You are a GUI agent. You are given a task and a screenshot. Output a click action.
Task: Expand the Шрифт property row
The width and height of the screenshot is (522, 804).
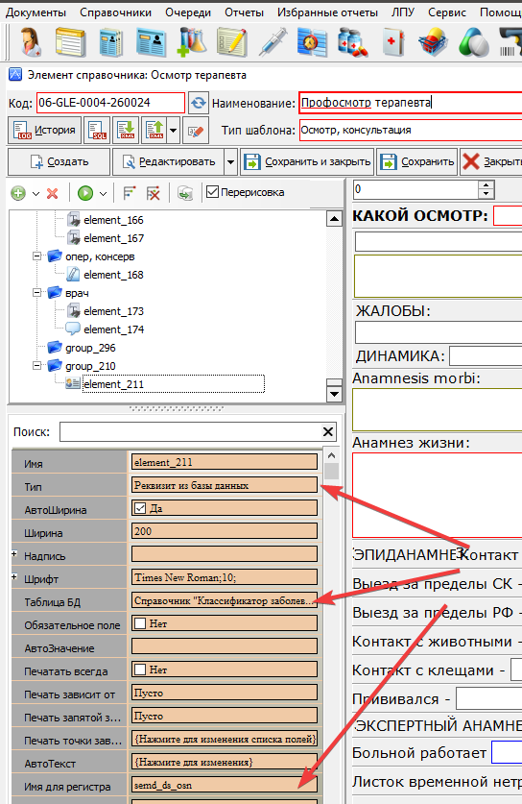(x=14, y=577)
